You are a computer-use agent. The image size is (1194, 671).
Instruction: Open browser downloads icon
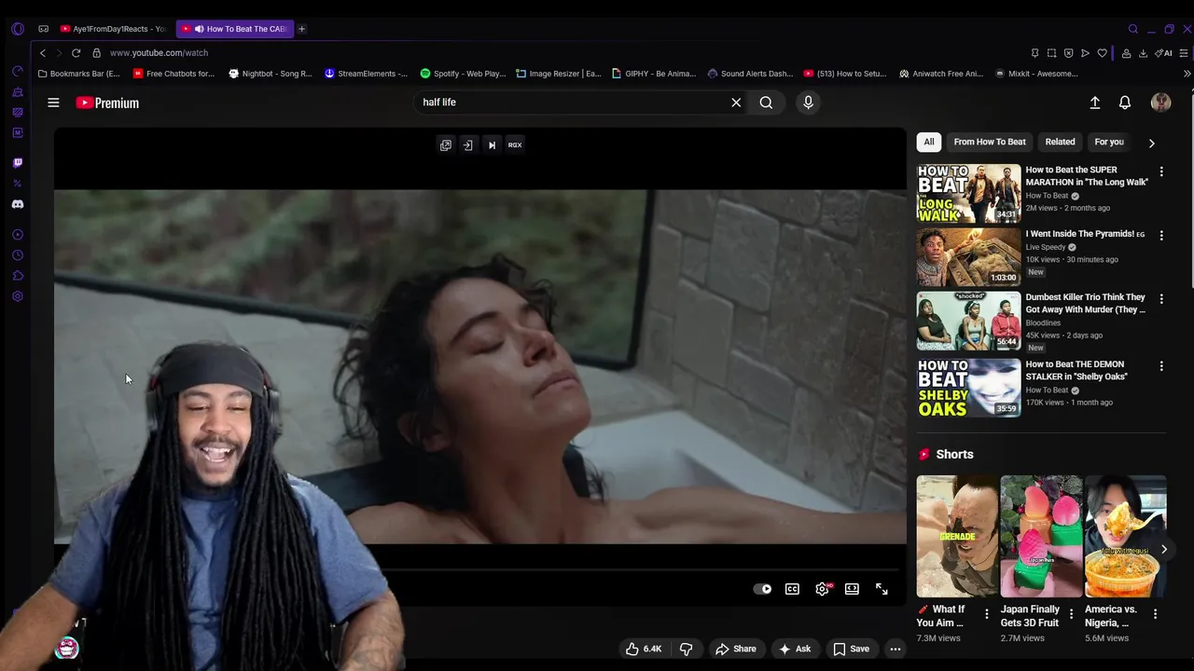click(1143, 53)
